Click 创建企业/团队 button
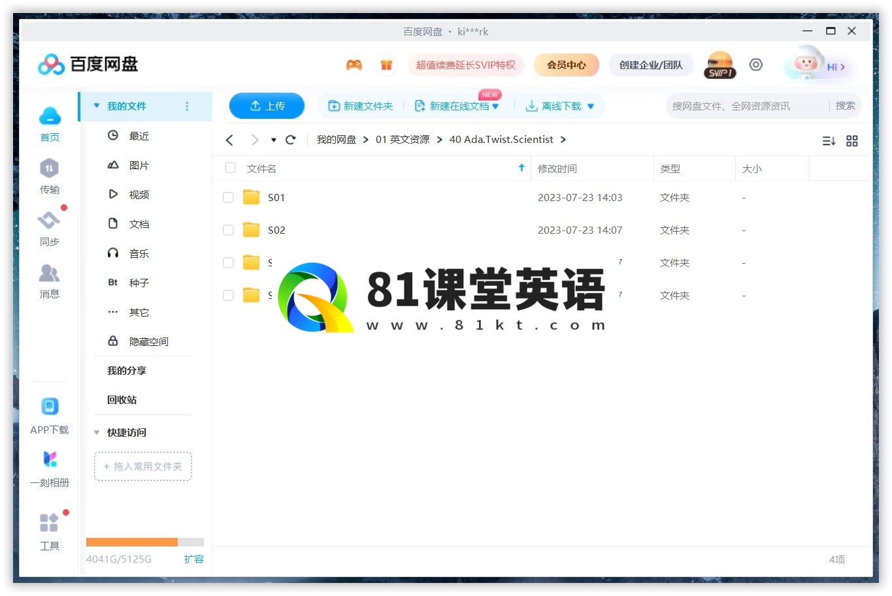Viewport: 892px width, 596px height. (x=651, y=65)
